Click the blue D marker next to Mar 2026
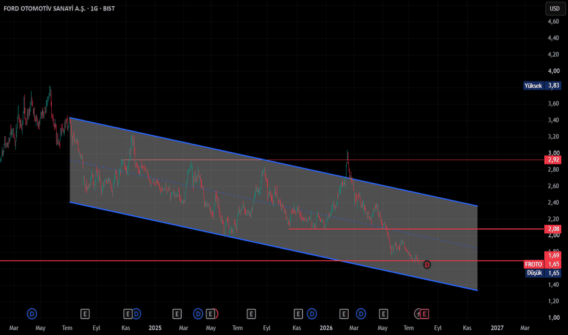Viewport: 568px width, 335px height. coord(361,314)
